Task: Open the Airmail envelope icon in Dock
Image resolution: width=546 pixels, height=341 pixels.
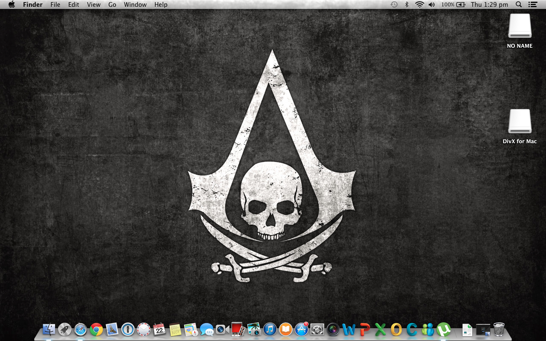Action: point(144,329)
